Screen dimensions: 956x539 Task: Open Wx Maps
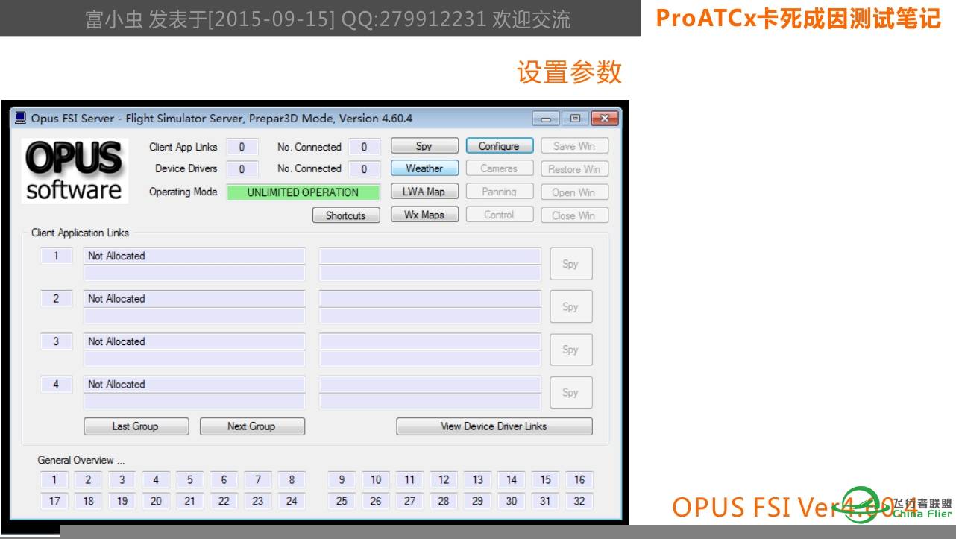(x=424, y=215)
